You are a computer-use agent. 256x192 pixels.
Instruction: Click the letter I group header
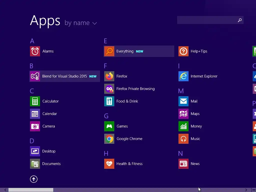(179, 66)
